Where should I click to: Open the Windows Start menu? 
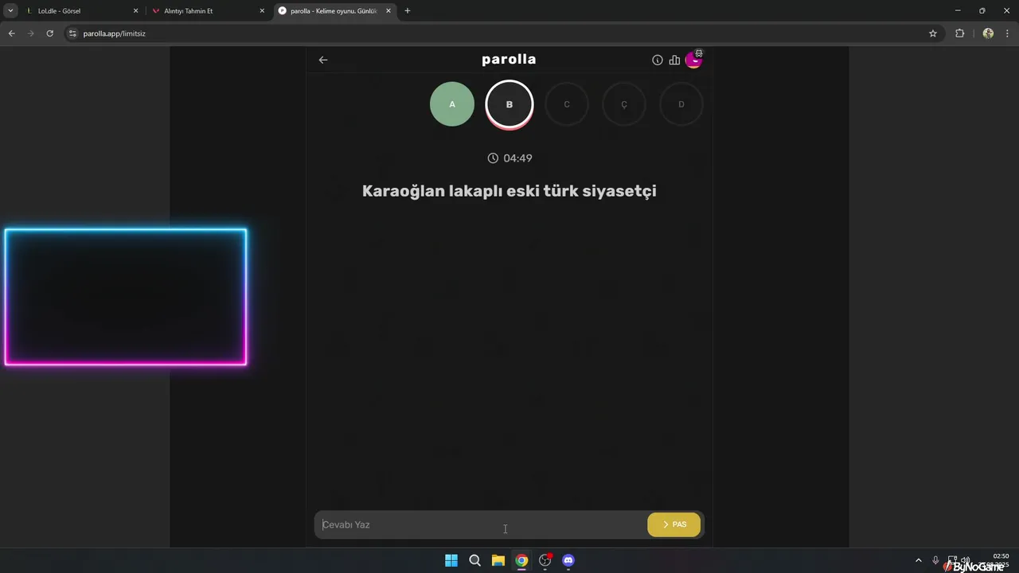coord(451,560)
